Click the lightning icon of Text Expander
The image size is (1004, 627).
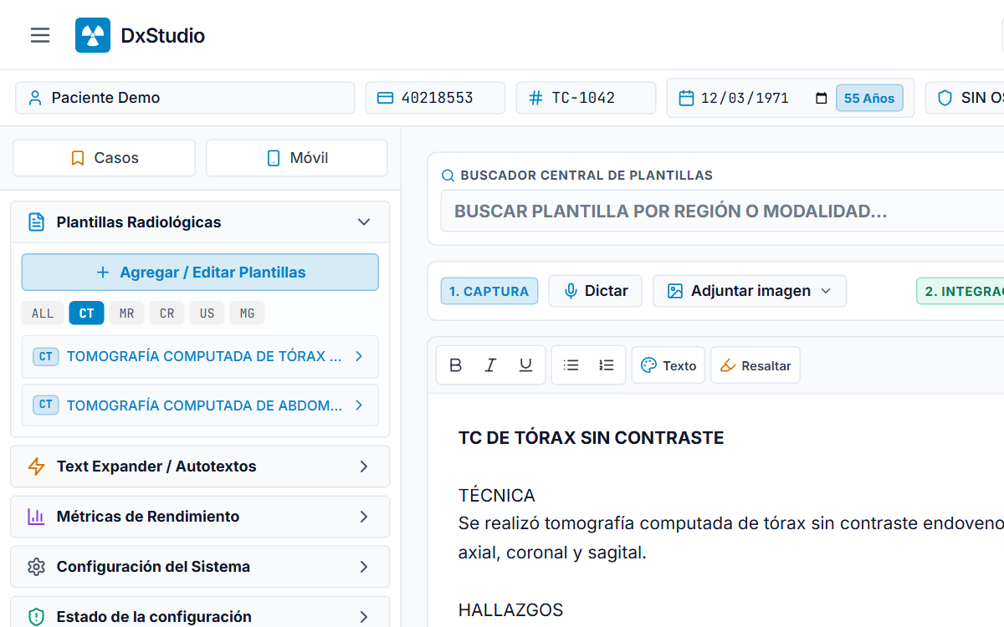coord(36,466)
